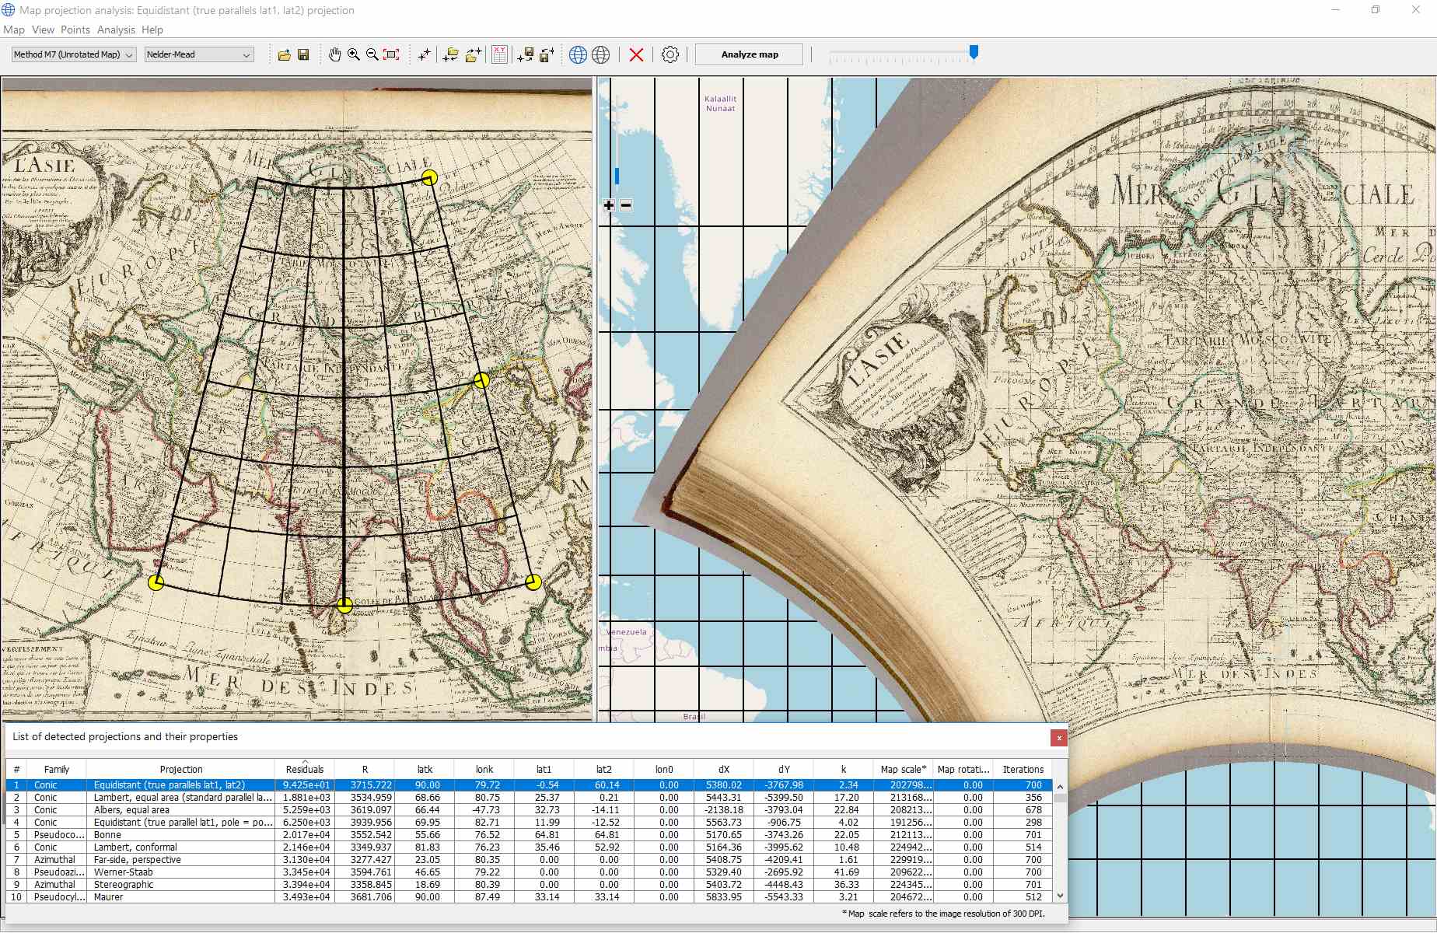Open the Nelder-Mead optimizer dropdown
The width and height of the screenshot is (1437, 933).
click(199, 54)
